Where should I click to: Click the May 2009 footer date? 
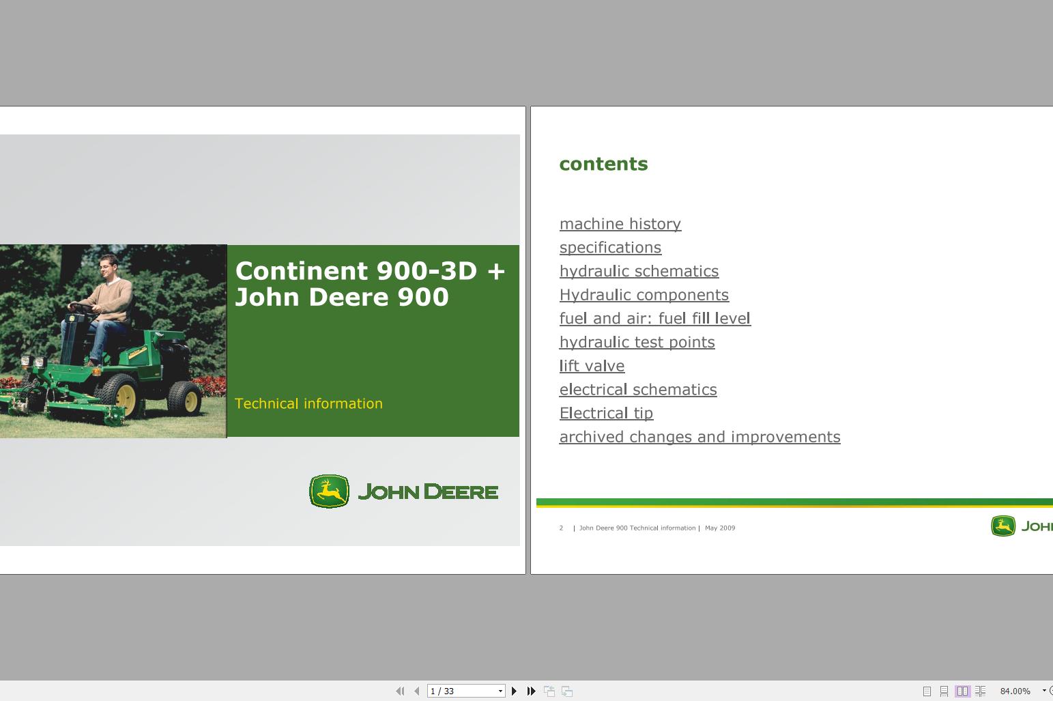[x=720, y=528]
